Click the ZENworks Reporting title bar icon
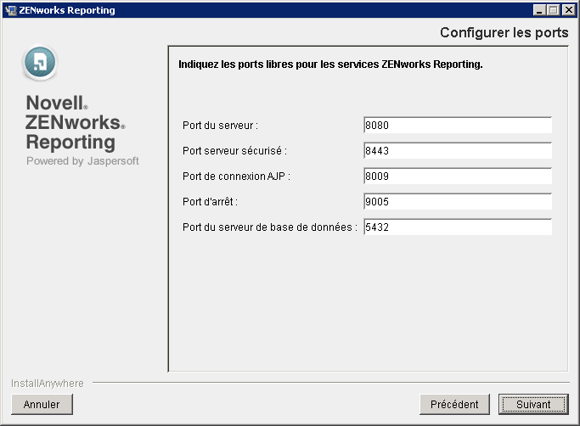 [x=11, y=10]
